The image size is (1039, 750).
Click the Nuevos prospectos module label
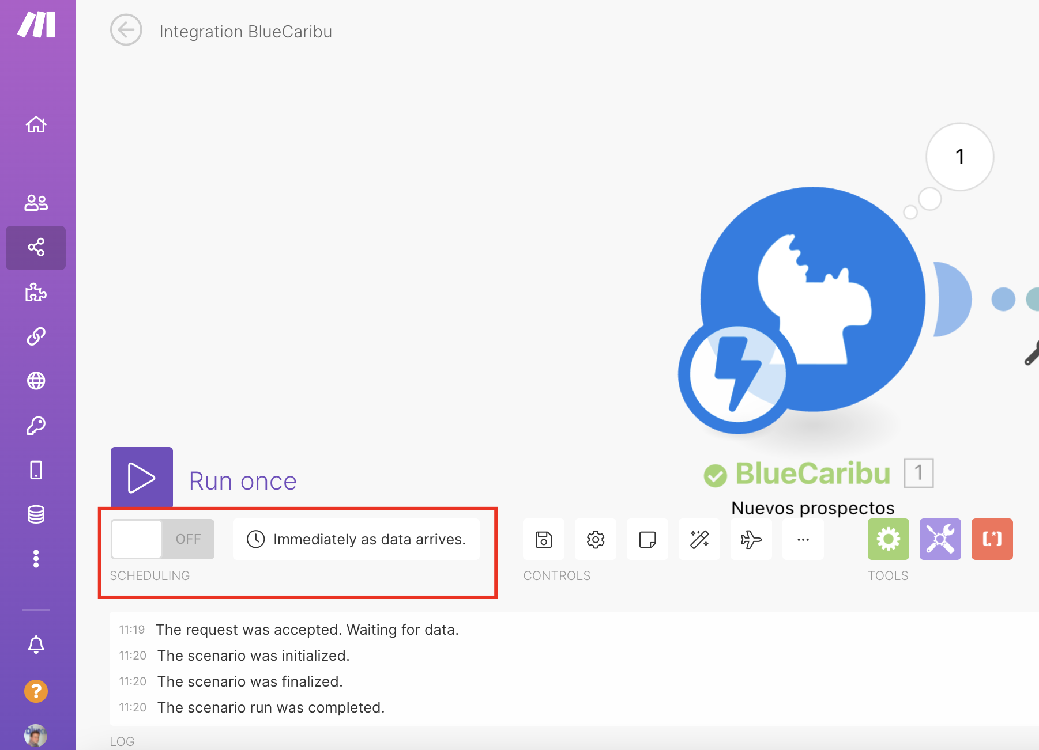[813, 508]
